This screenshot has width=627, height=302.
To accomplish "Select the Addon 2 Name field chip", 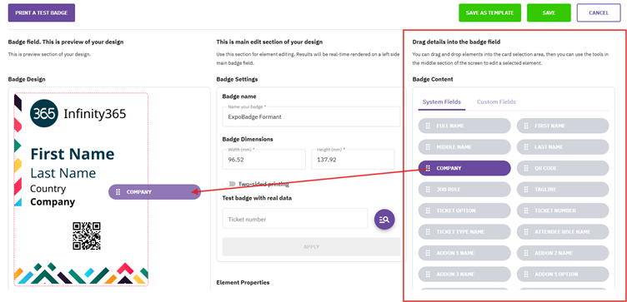I will 563,253.
